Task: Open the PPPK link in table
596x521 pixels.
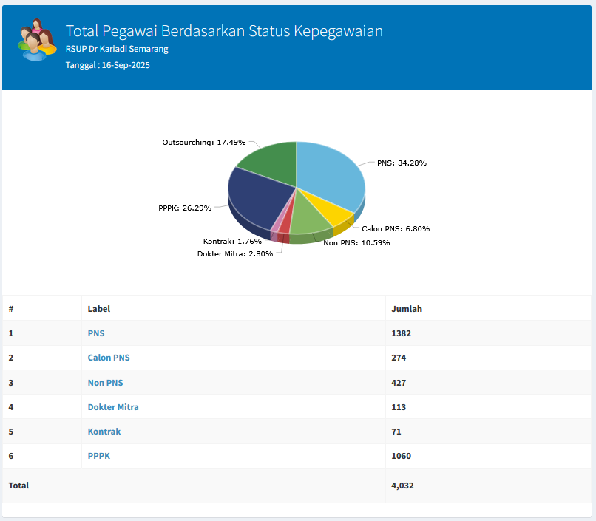Action: pos(99,456)
